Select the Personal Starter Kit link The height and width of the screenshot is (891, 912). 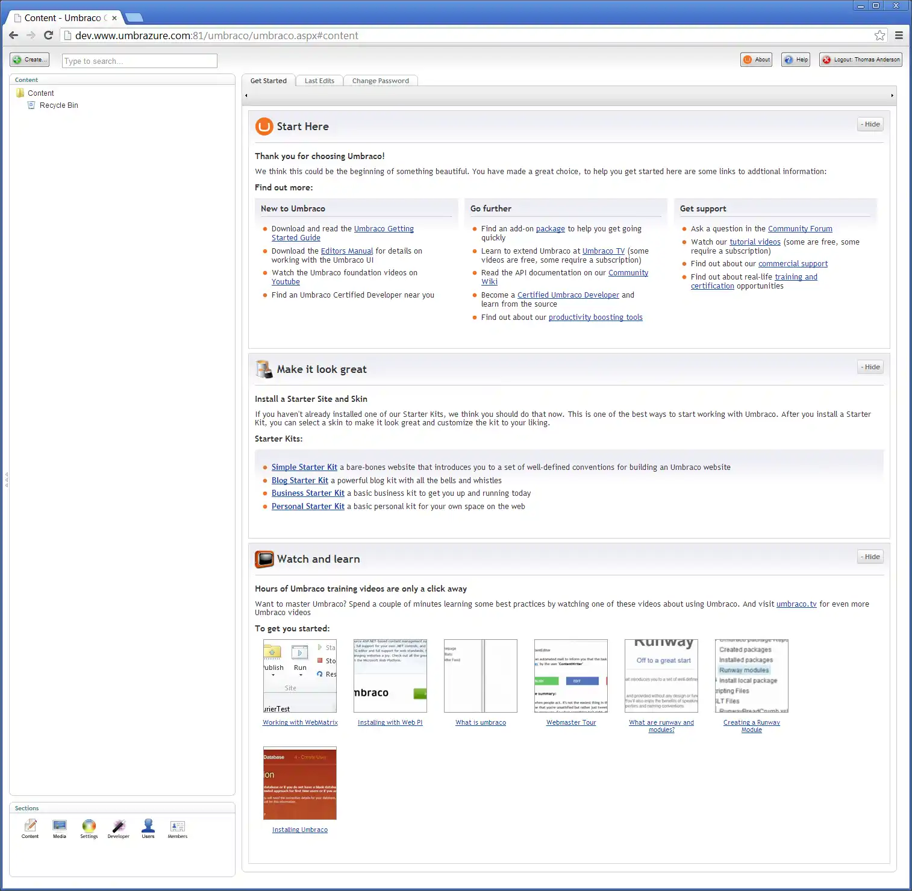pos(308,507)
